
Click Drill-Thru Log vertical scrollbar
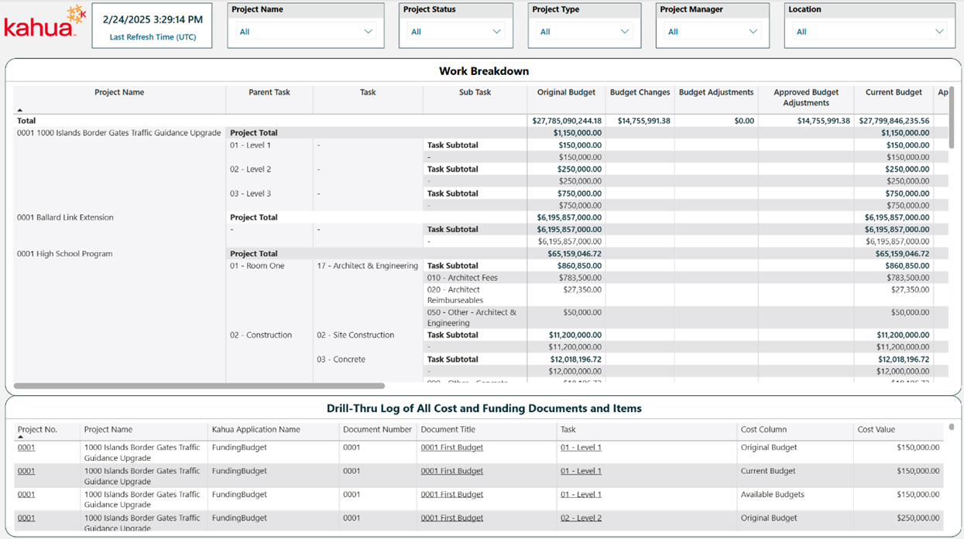[x=952, y=427]
